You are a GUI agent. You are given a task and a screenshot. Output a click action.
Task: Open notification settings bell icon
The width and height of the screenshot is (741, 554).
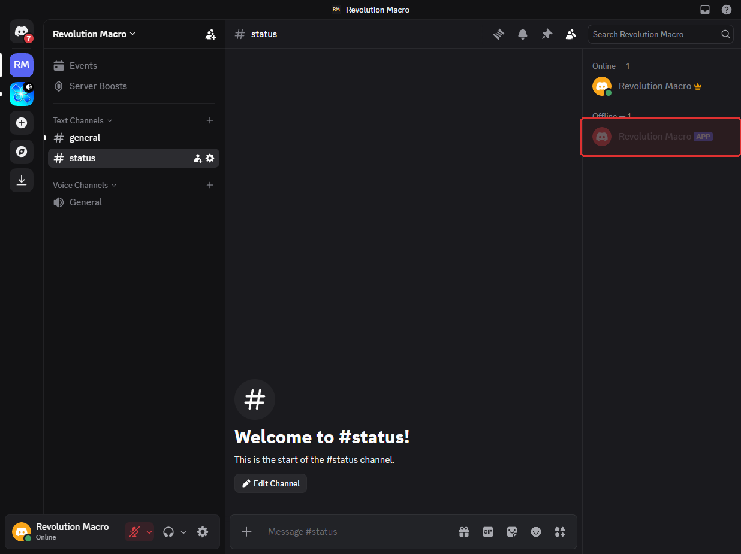523,34
